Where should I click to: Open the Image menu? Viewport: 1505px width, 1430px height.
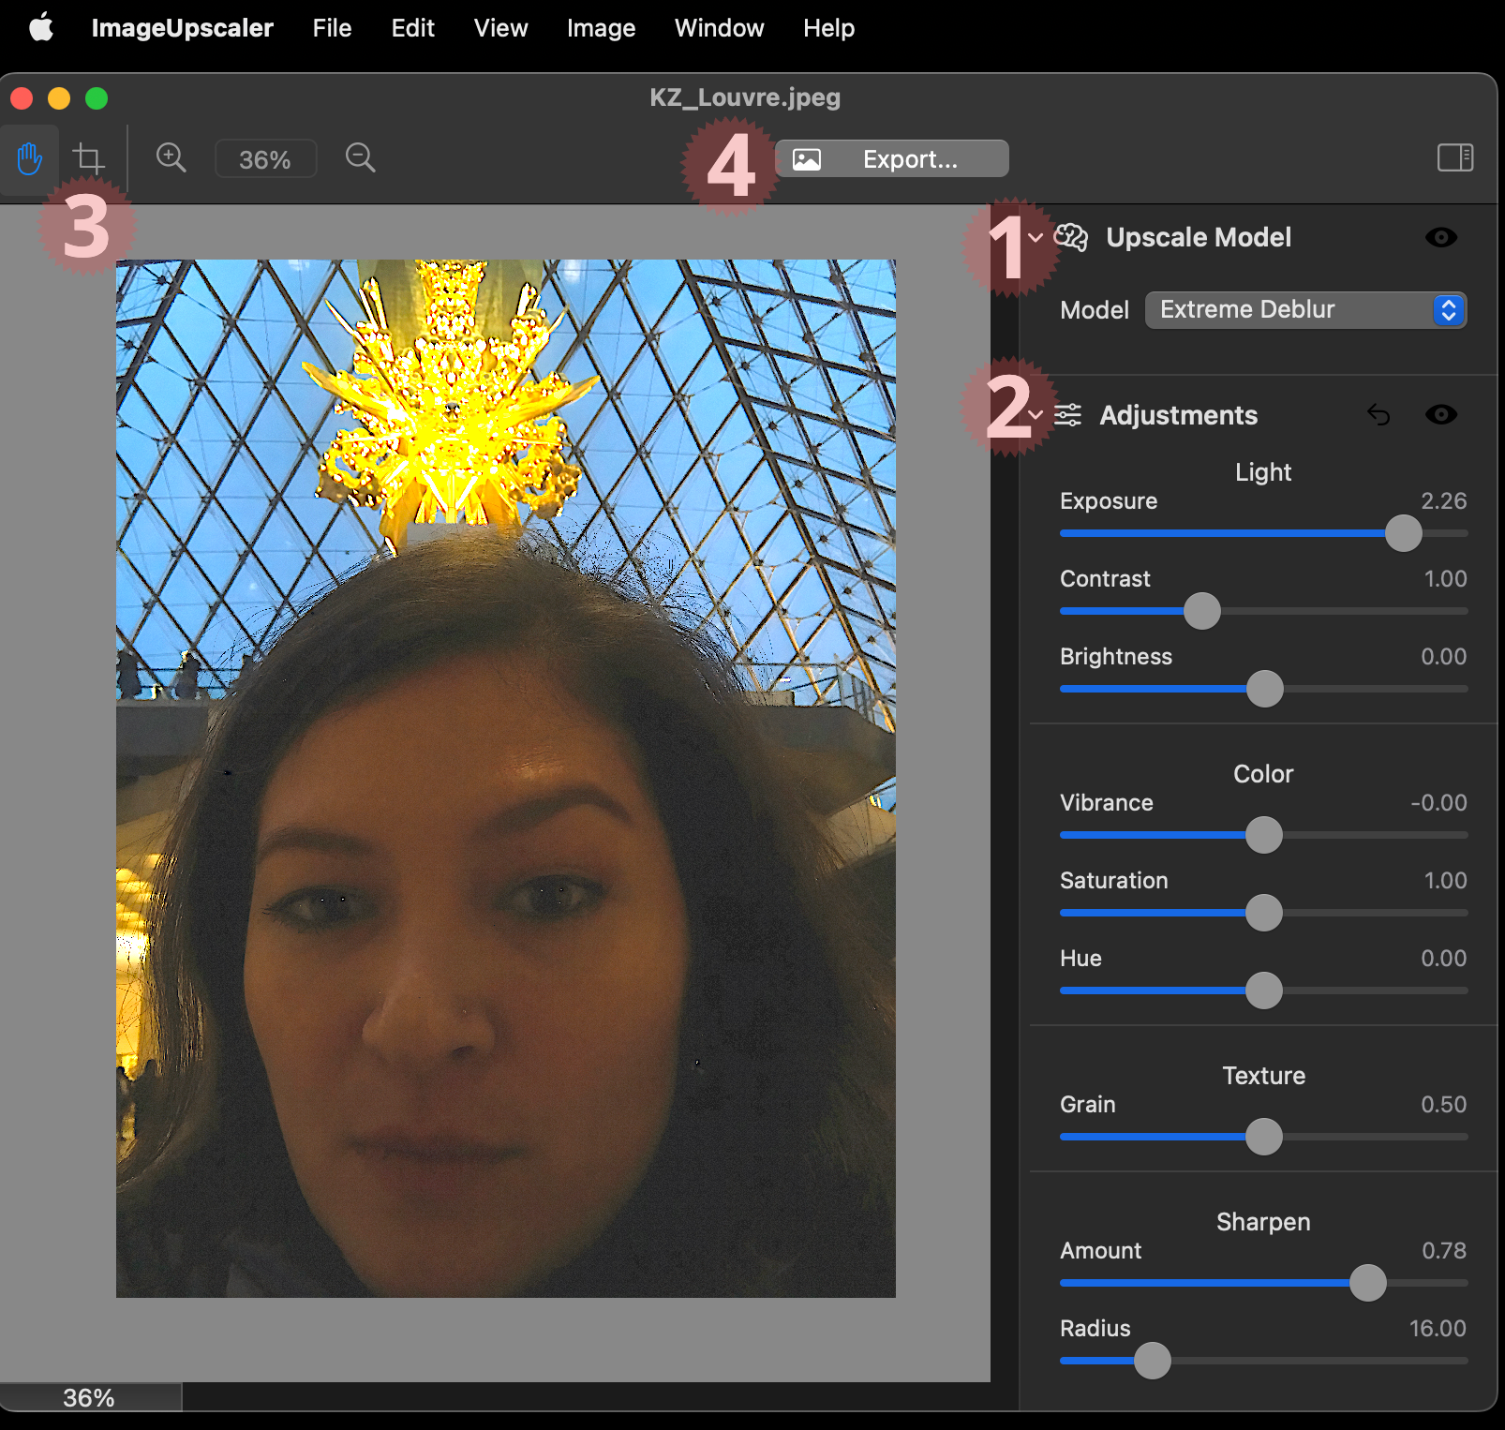pos(601,28)
